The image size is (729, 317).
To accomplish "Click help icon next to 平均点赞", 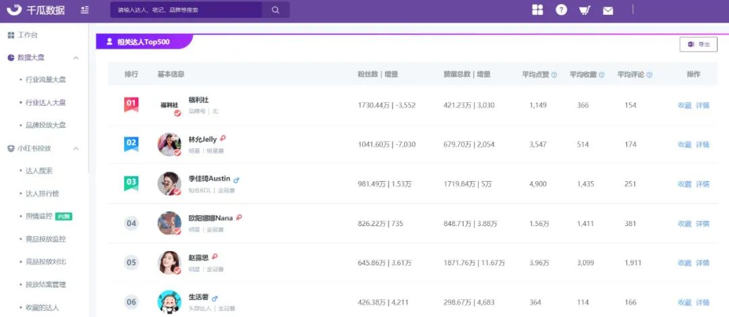I will [553, 75].
